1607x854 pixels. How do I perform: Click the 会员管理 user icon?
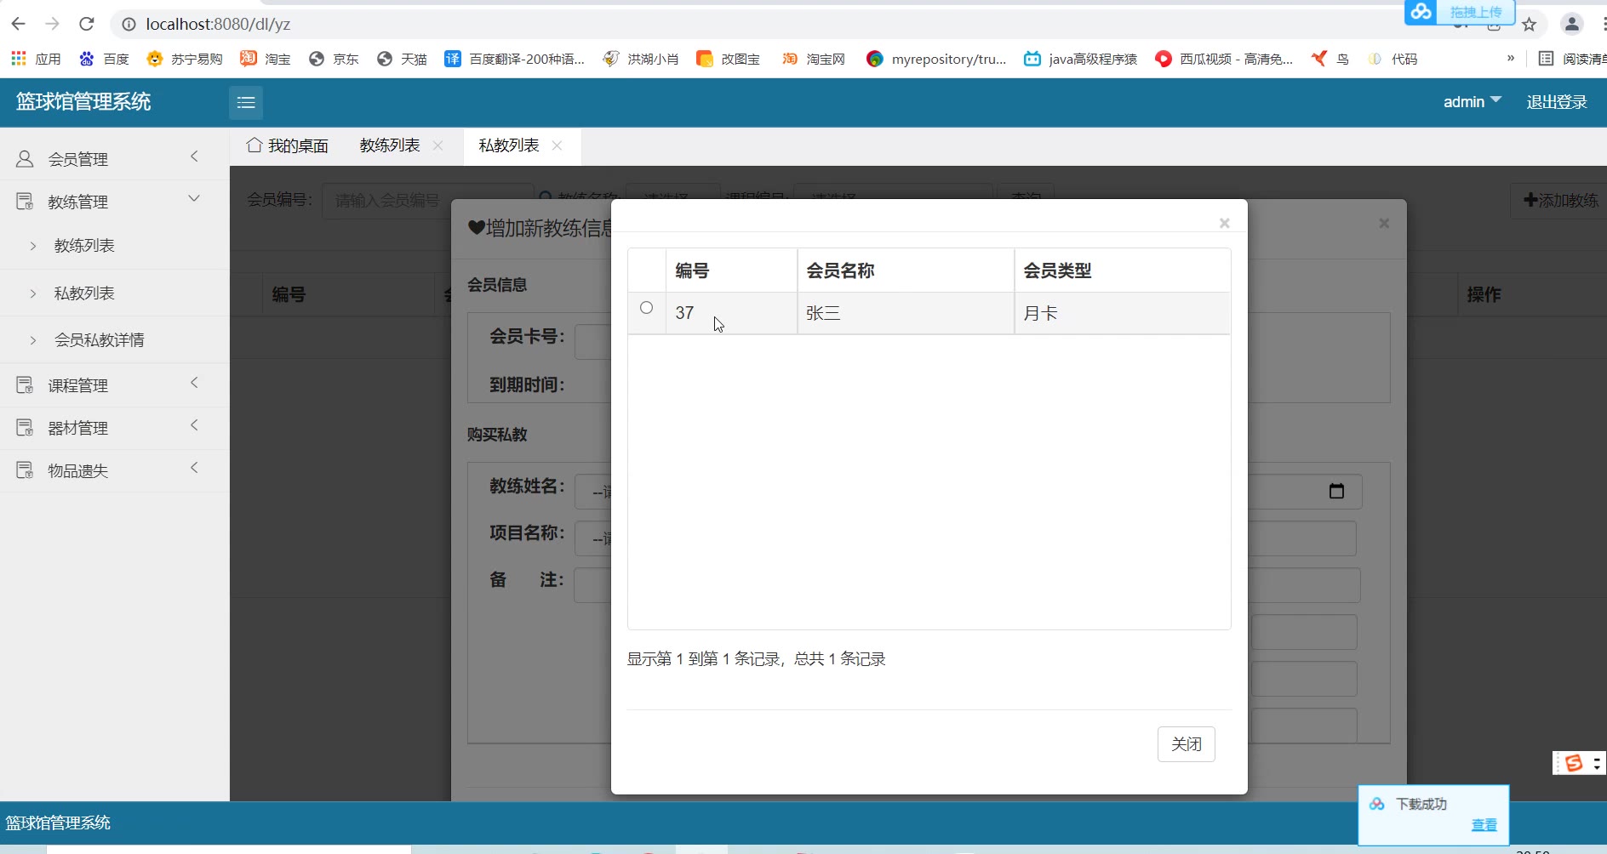coord(25,159)
